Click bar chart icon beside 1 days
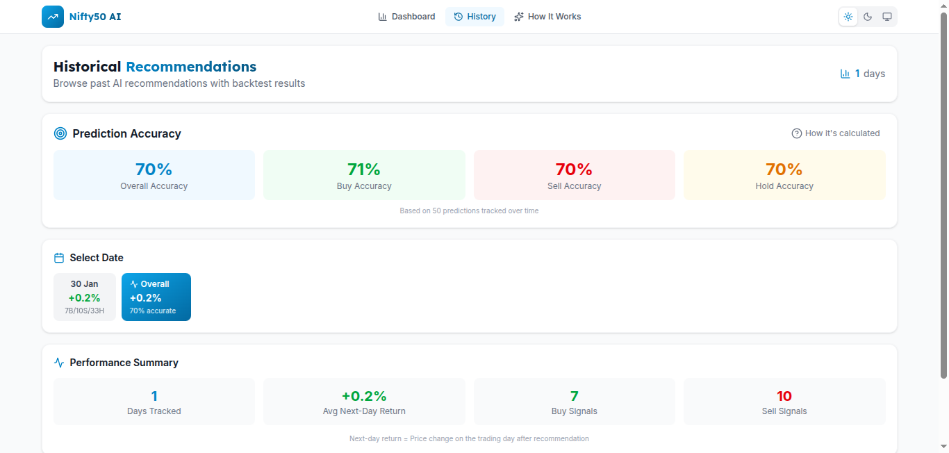The width and height of the screenshot is (949, 453). pyautogui.click(x=845, y=74)
